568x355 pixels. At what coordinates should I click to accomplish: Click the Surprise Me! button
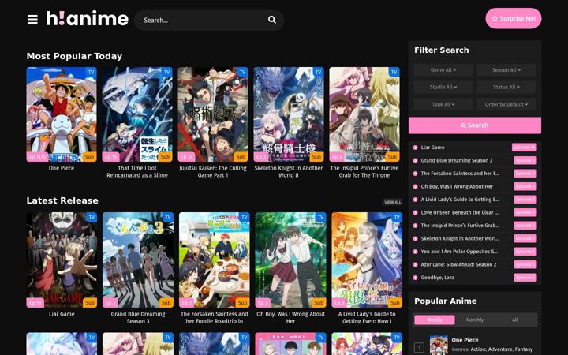[x=514, y=18]
